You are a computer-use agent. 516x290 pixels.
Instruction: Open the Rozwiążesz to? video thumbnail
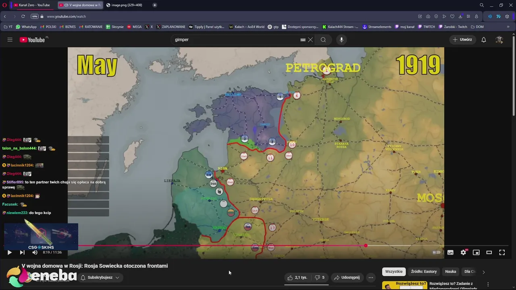click(404, 285)
